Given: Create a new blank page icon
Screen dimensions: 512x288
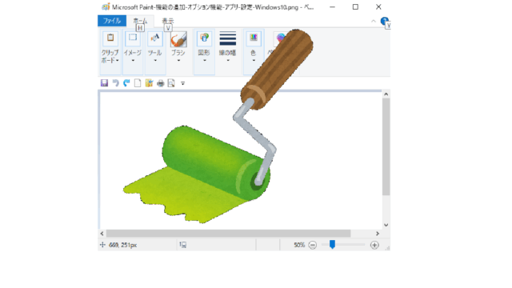Looking at the screenshot, I should (138, 83).
